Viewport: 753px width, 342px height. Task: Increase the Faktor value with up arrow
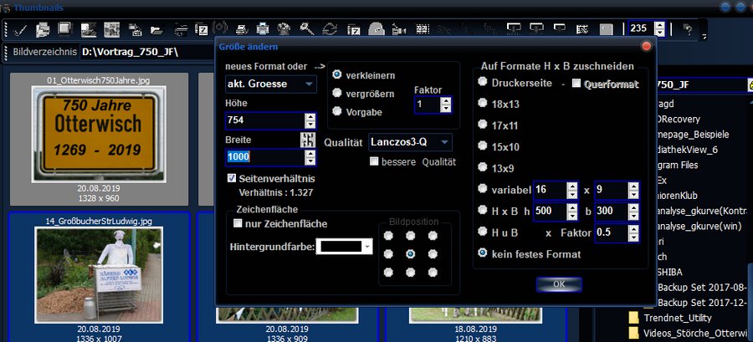(446, 100)
